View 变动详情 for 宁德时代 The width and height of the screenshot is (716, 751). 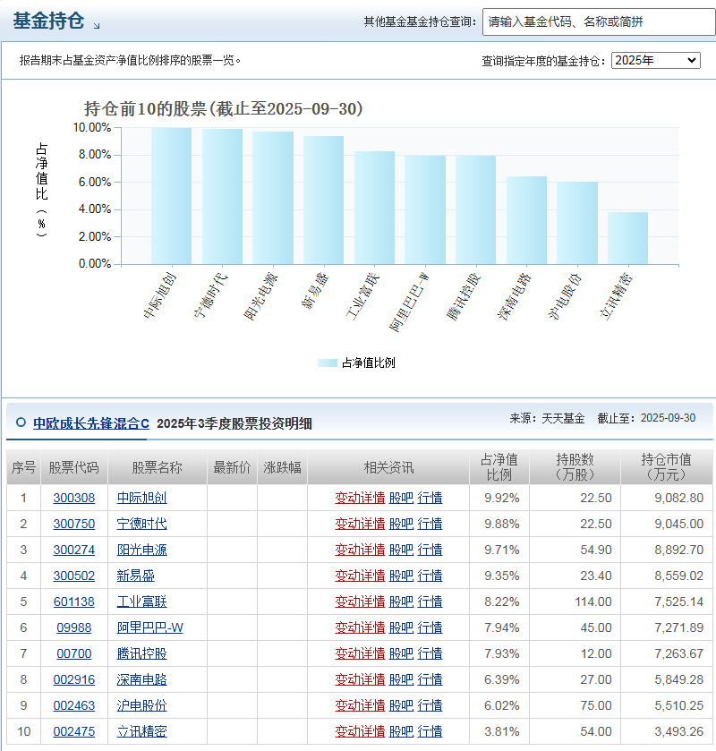[360, 524]
